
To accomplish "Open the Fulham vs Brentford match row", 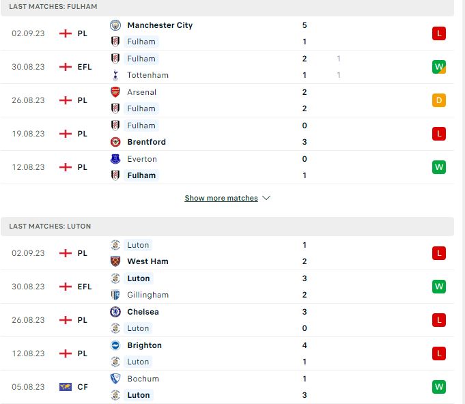I will tap(227, 134).
